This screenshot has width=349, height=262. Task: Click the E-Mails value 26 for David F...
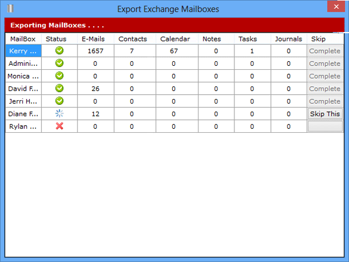point(95,88)
